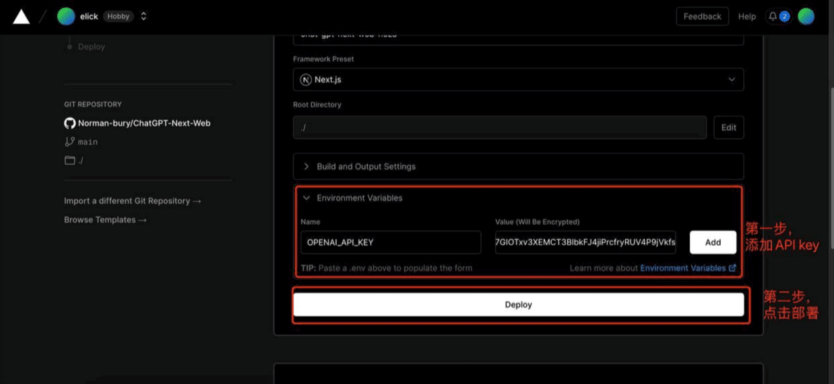Open the notifications bell icon
The height and width of the screenshot is (384, 834).
coord(772,17)
